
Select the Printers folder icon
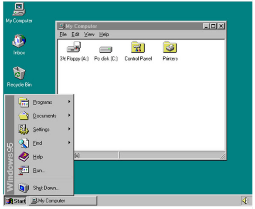170,47
